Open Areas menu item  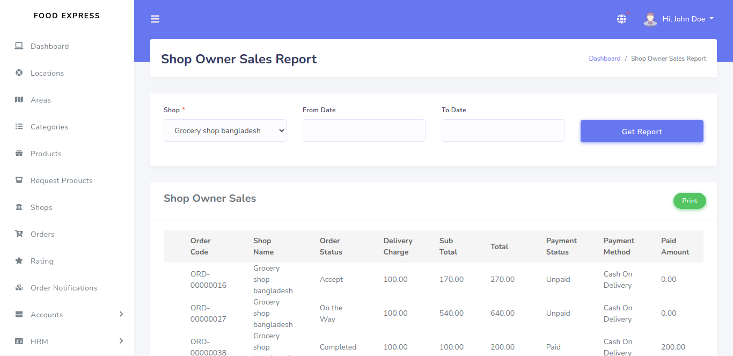pyautogui.click(x=67, y=100)
